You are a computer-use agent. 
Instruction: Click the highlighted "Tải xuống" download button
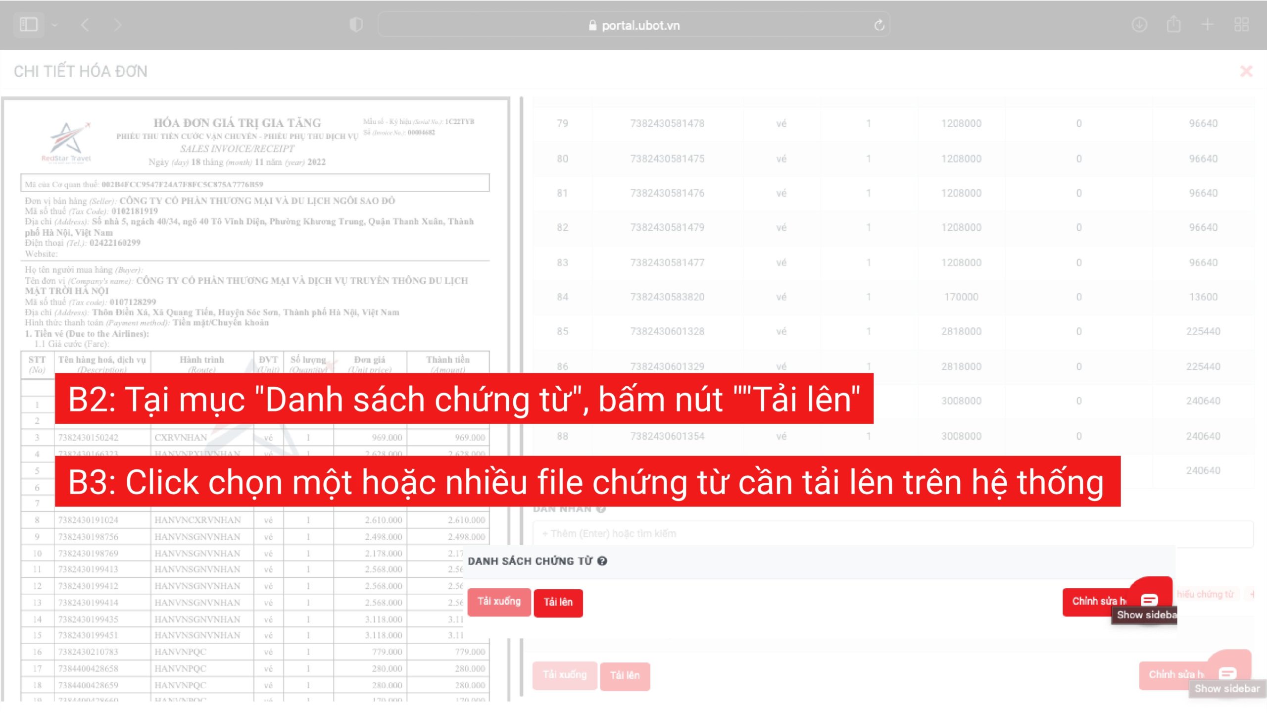click(x=499, y=602)
